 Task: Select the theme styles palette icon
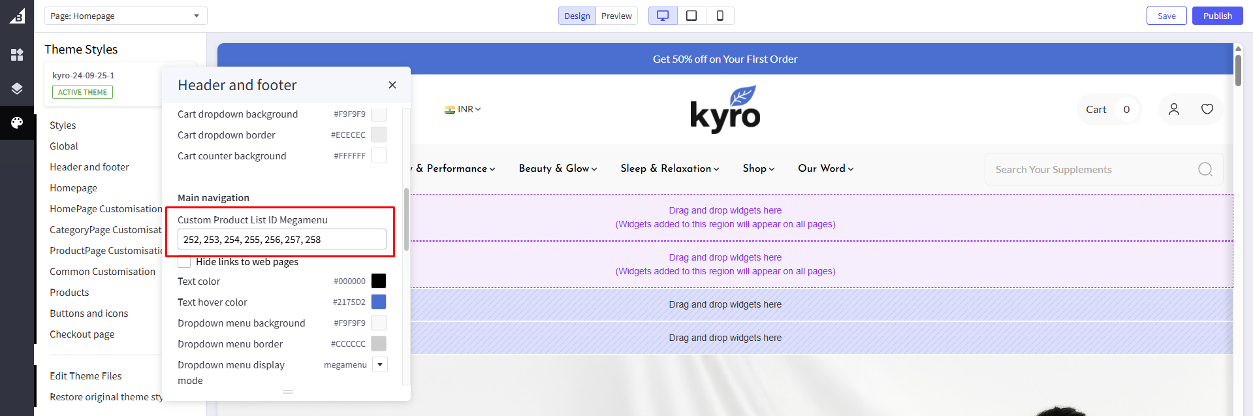17,123
